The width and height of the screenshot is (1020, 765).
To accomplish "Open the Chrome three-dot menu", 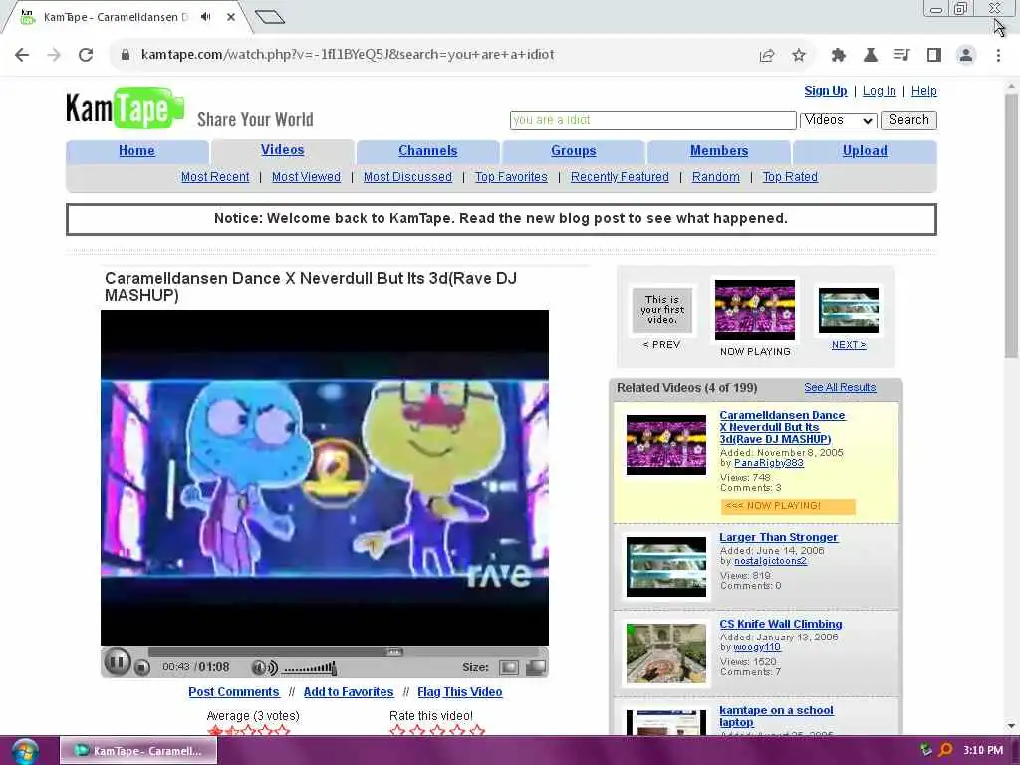I will 998,55.
